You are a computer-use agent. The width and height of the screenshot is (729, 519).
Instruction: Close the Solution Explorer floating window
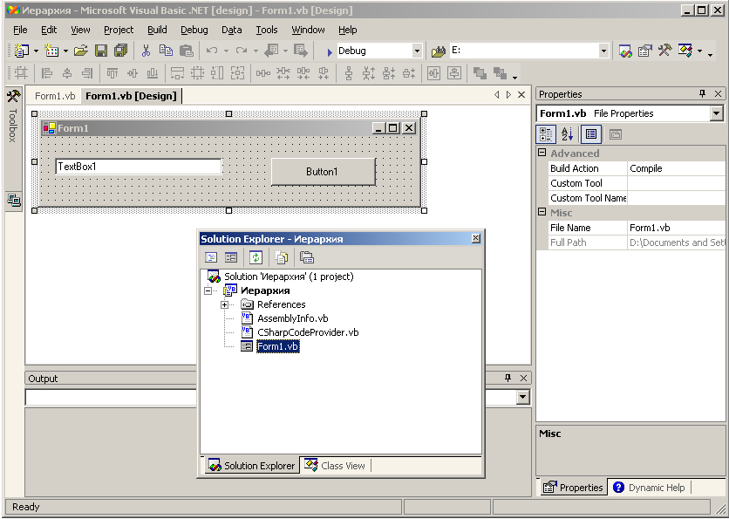[475, 238]
